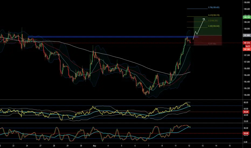
Task: Click date 12 on the time axis
Action: click(189, 146)
